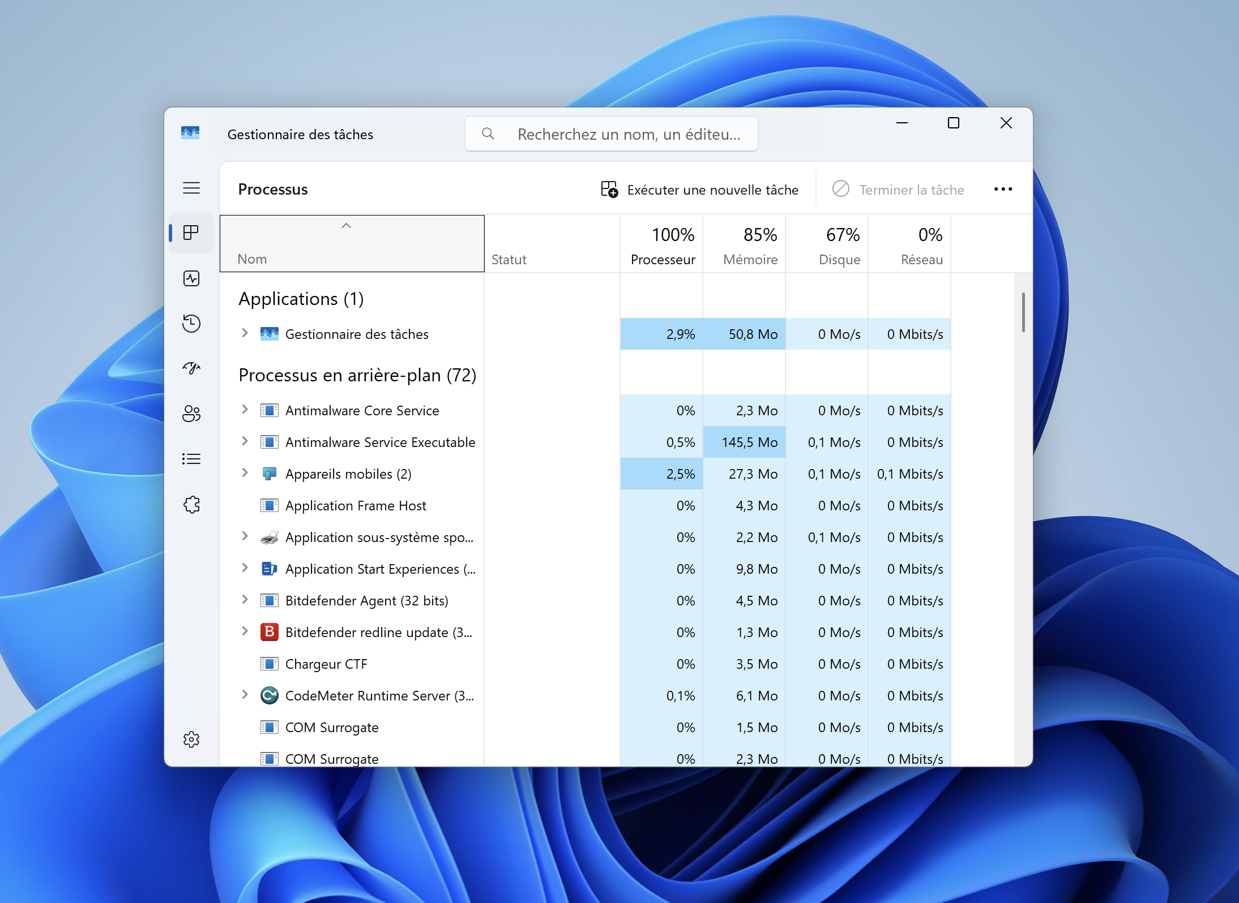Click the CodeMeter Runtime Server icon

click(x=270, y=695)
